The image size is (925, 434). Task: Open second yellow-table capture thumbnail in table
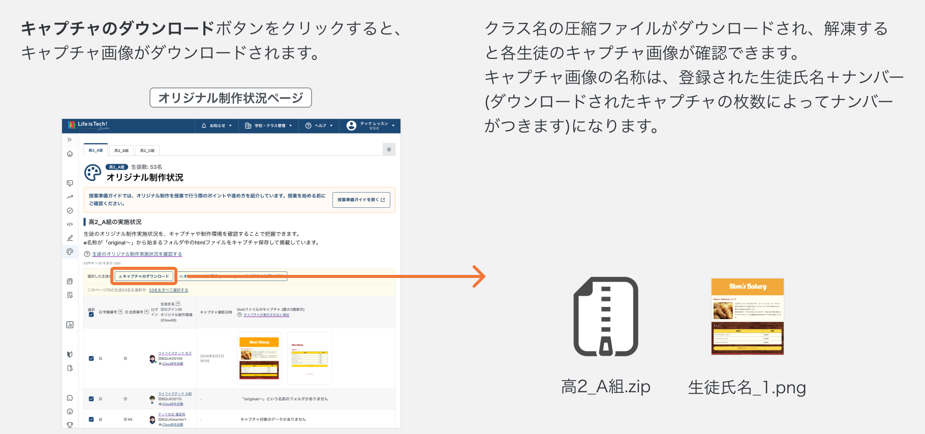click(x=310, y=358)
